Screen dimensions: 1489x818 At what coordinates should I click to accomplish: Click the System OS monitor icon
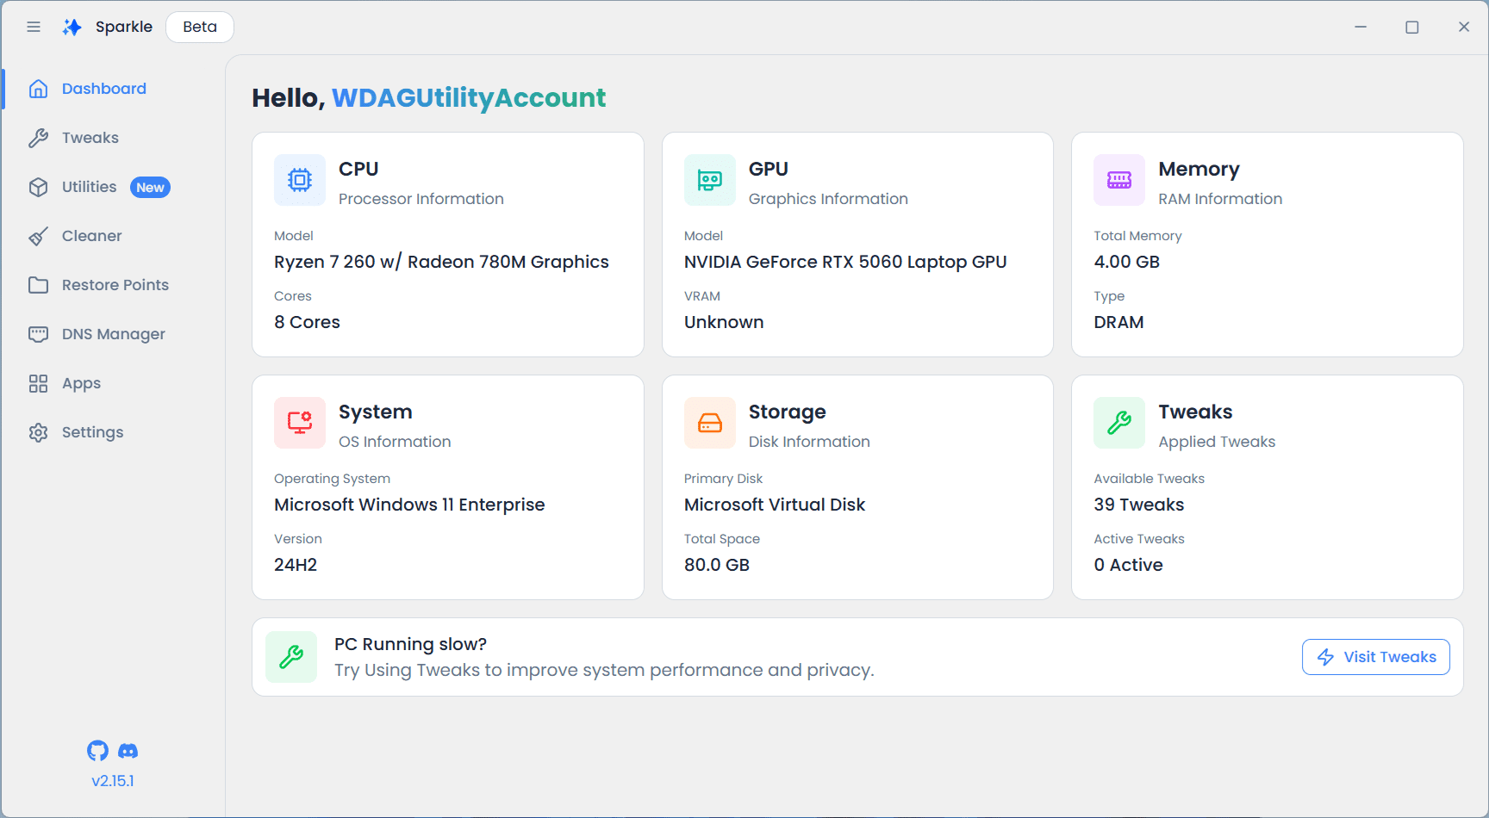coord(300,423)
